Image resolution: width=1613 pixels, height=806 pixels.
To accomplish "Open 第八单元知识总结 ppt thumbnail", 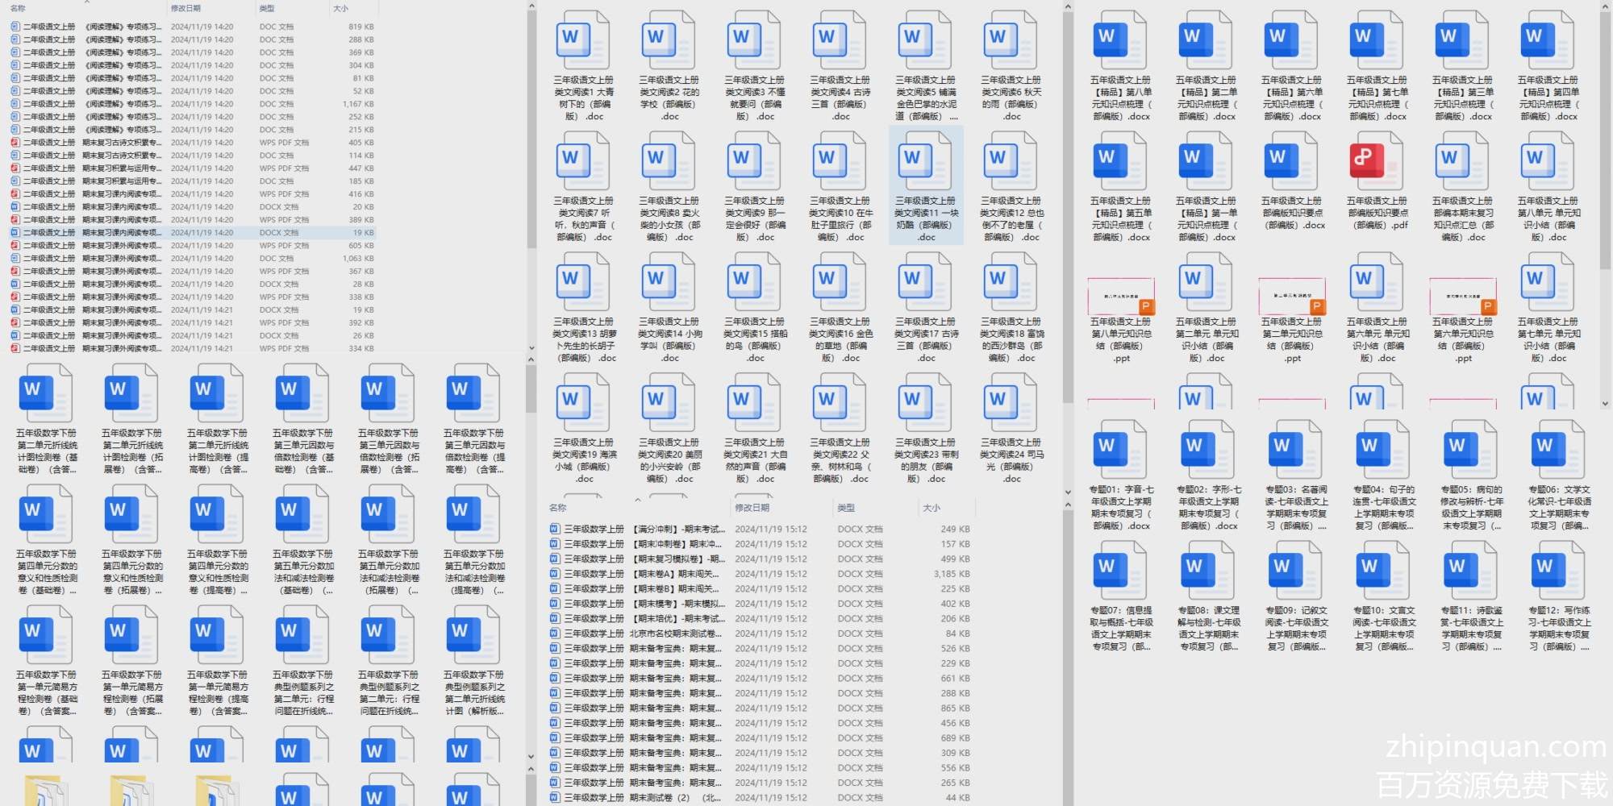I will 1120,296.
